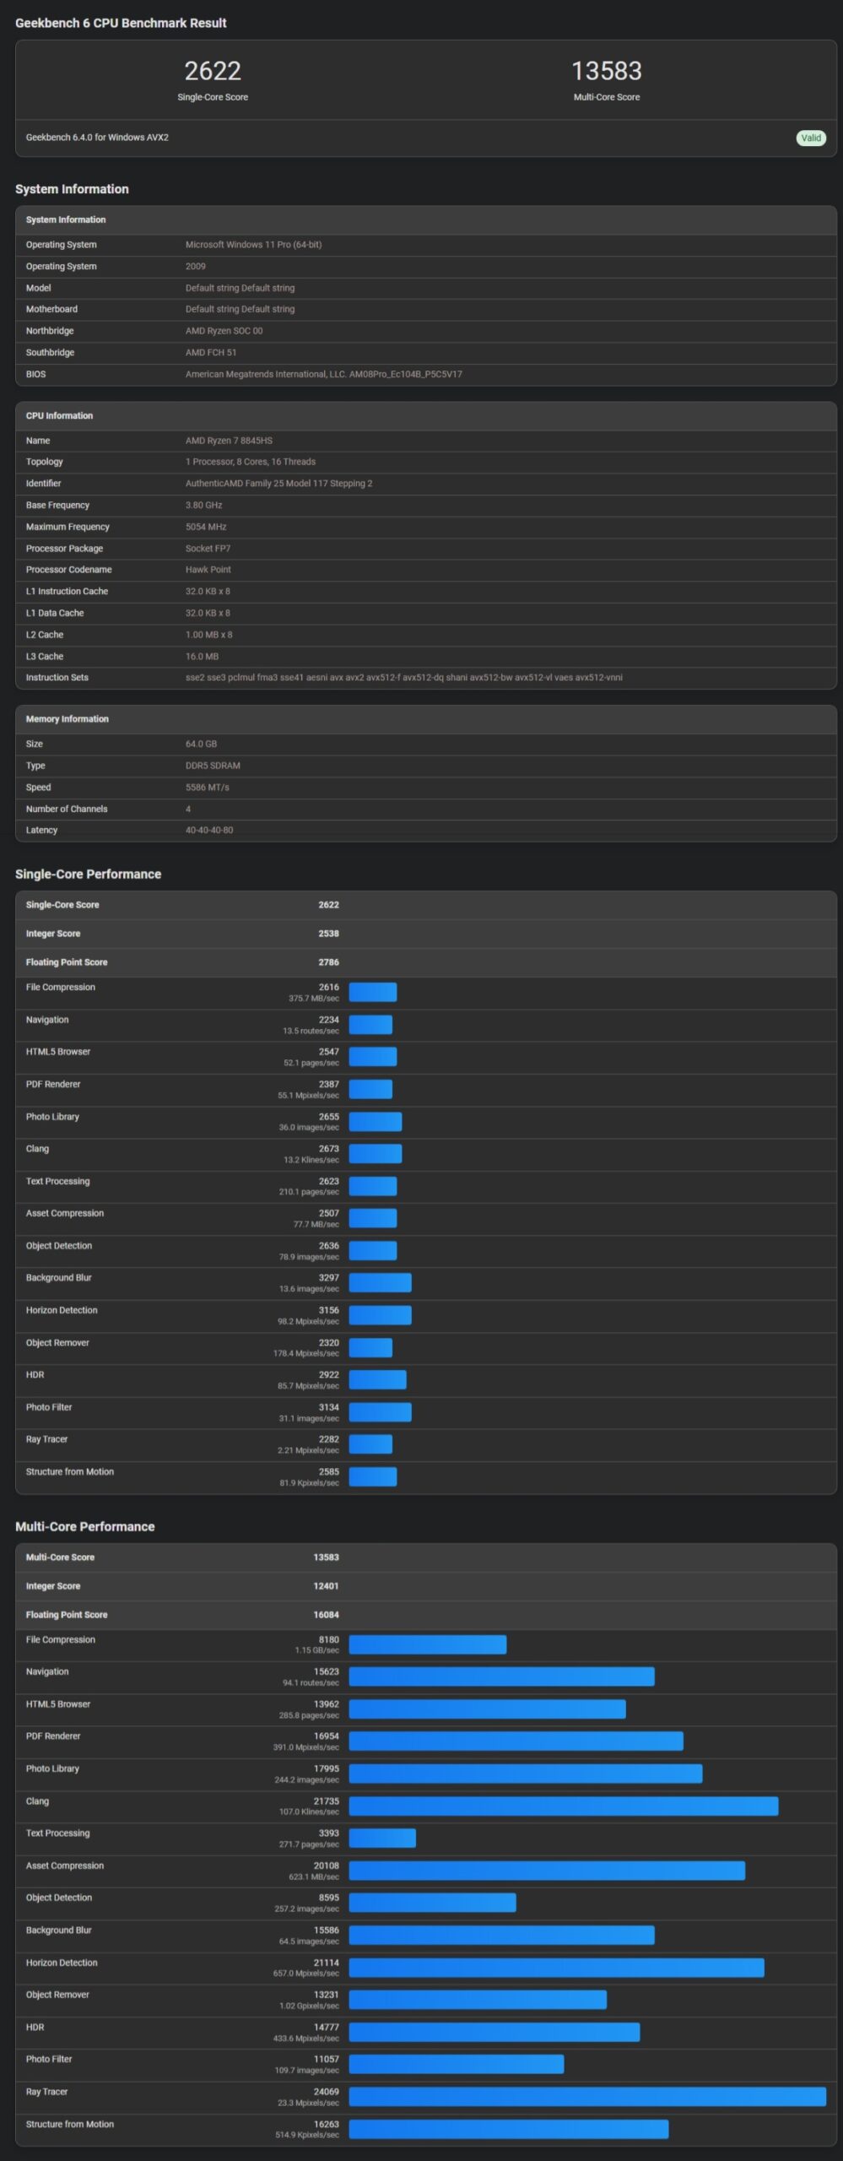Image resolution: width=843 pixels, height=2161 pixels.
Task: Click the single-core Photo Filter score 3134
Action: (x=328, y=1407)
